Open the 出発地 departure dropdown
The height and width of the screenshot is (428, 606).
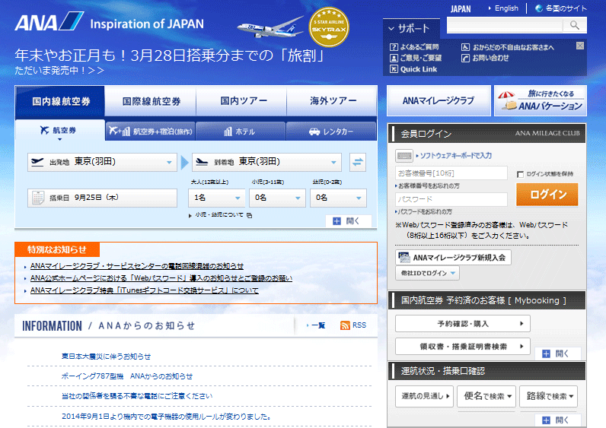[103, 162]
